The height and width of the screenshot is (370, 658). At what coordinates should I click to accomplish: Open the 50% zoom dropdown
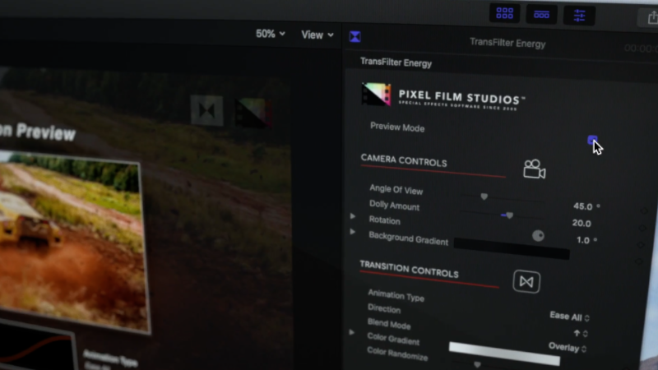271,34
